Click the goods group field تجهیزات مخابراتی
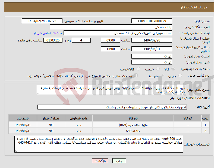The width and height of the screenshot is (214, 168). point(112,107)
